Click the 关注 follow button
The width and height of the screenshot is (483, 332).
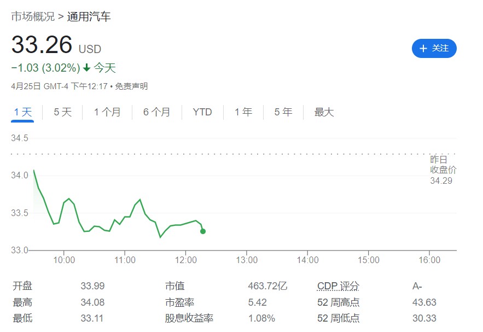click(x=434, y=48)
